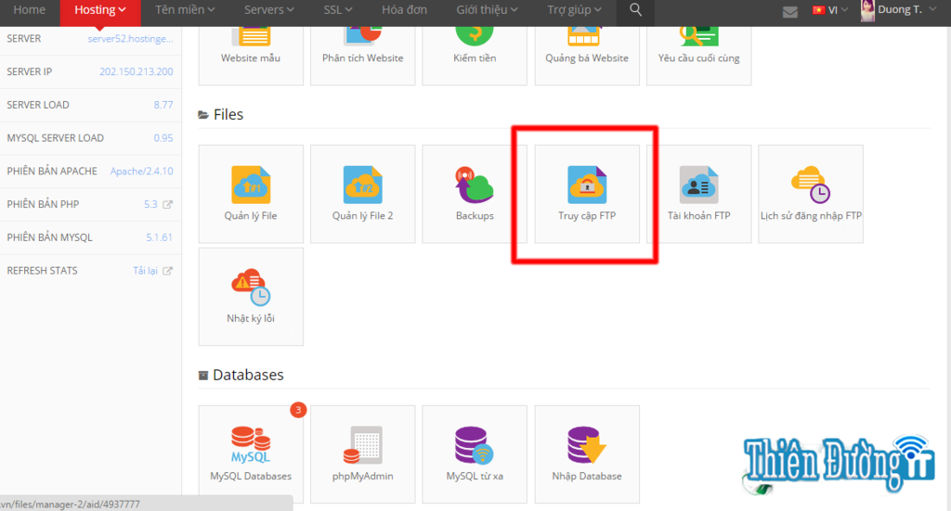Open the Hóa đơn menu item
The height and width of the screenshot is (511, 951).
point(404,10)
